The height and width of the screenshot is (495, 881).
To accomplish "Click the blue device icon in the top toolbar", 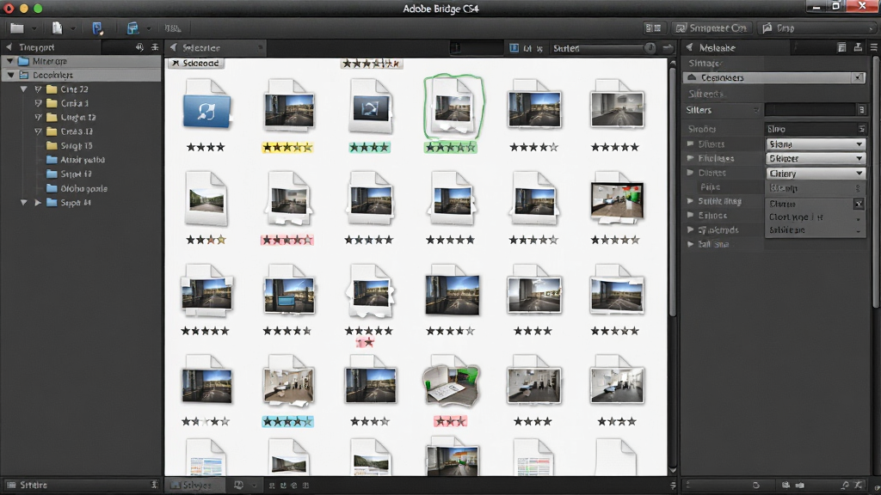I will coord(97,28).
